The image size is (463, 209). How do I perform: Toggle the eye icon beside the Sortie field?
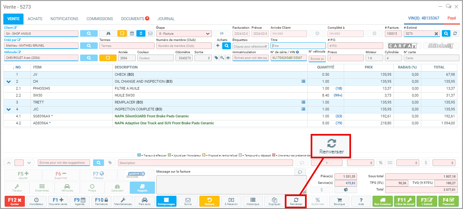[x=228, y=58]
